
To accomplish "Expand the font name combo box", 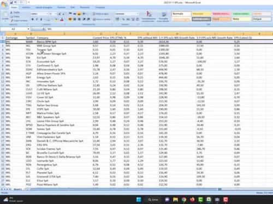I will [47, 14].
